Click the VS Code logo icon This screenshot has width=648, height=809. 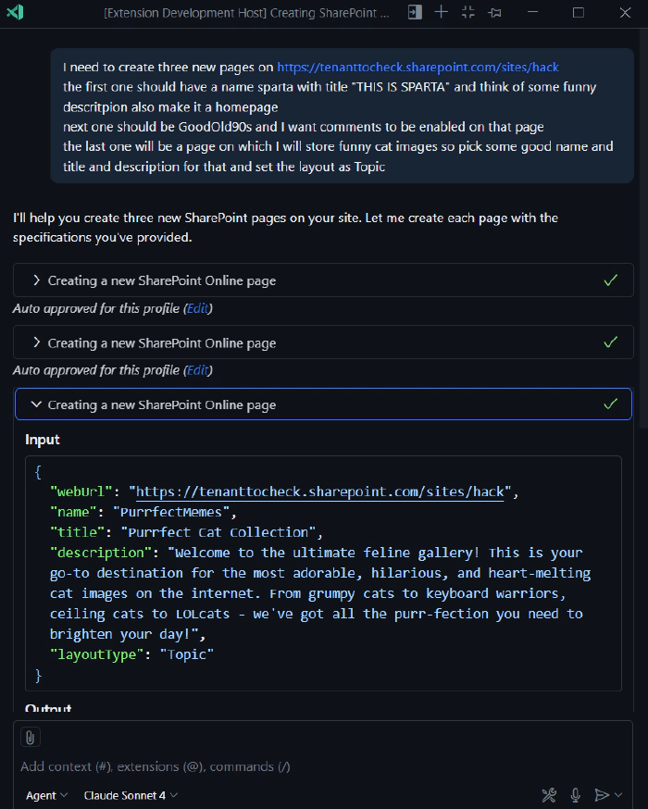tap(14, 13)
